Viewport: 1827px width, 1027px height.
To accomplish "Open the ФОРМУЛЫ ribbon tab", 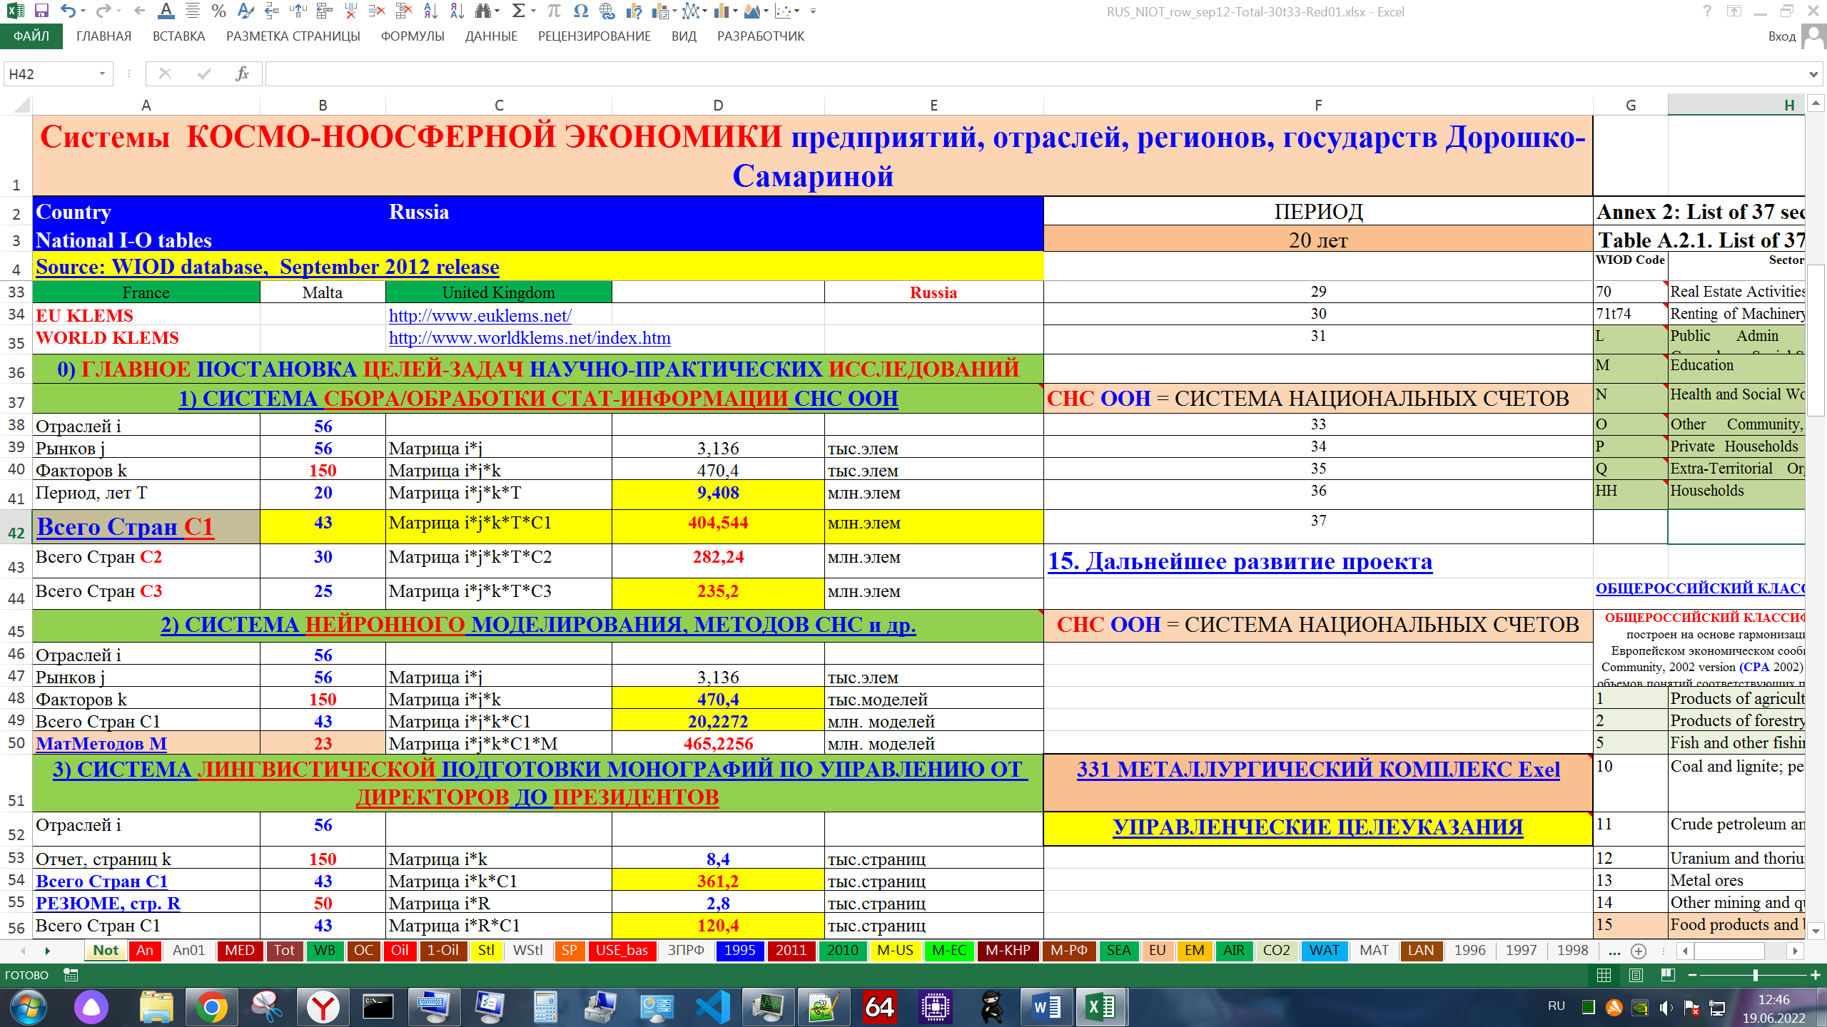I will [x=412, y=36].
